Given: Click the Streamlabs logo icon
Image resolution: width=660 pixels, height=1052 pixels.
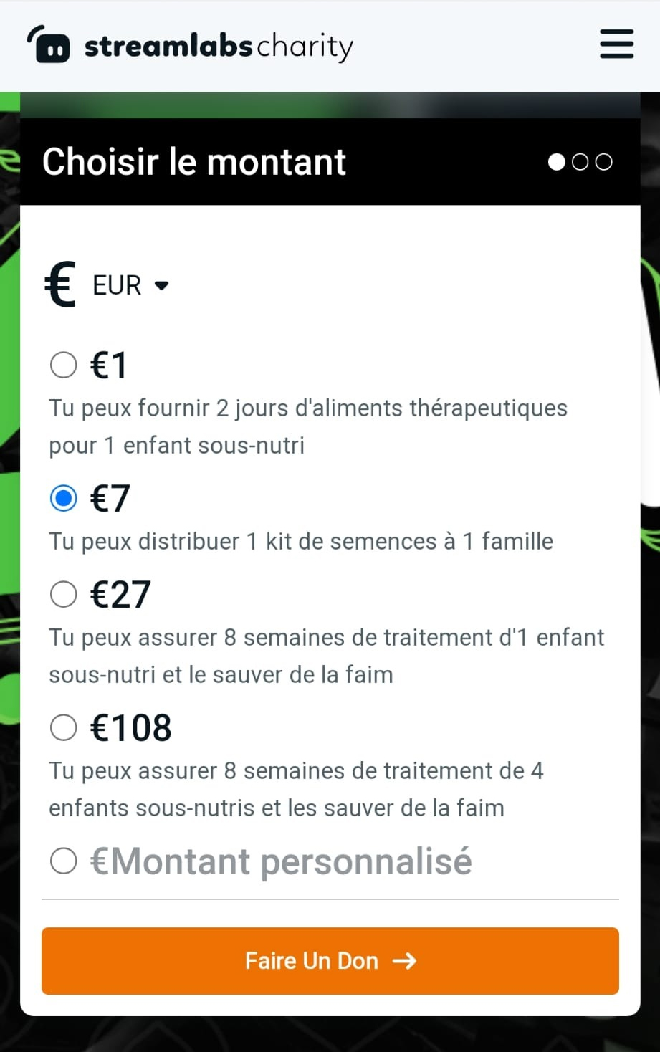Looking at the screenshot, I should click(x=49, y=44).
